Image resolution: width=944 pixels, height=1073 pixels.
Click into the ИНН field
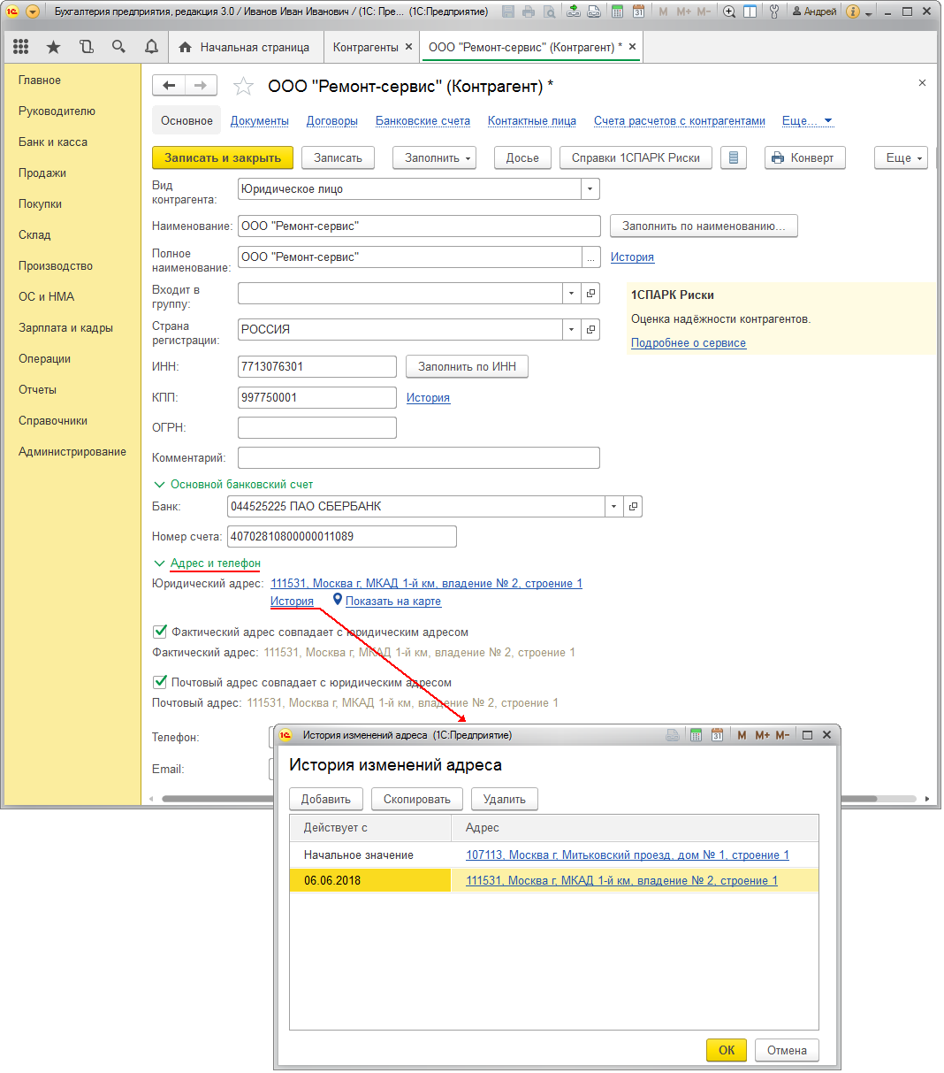(x=317, y=366)
